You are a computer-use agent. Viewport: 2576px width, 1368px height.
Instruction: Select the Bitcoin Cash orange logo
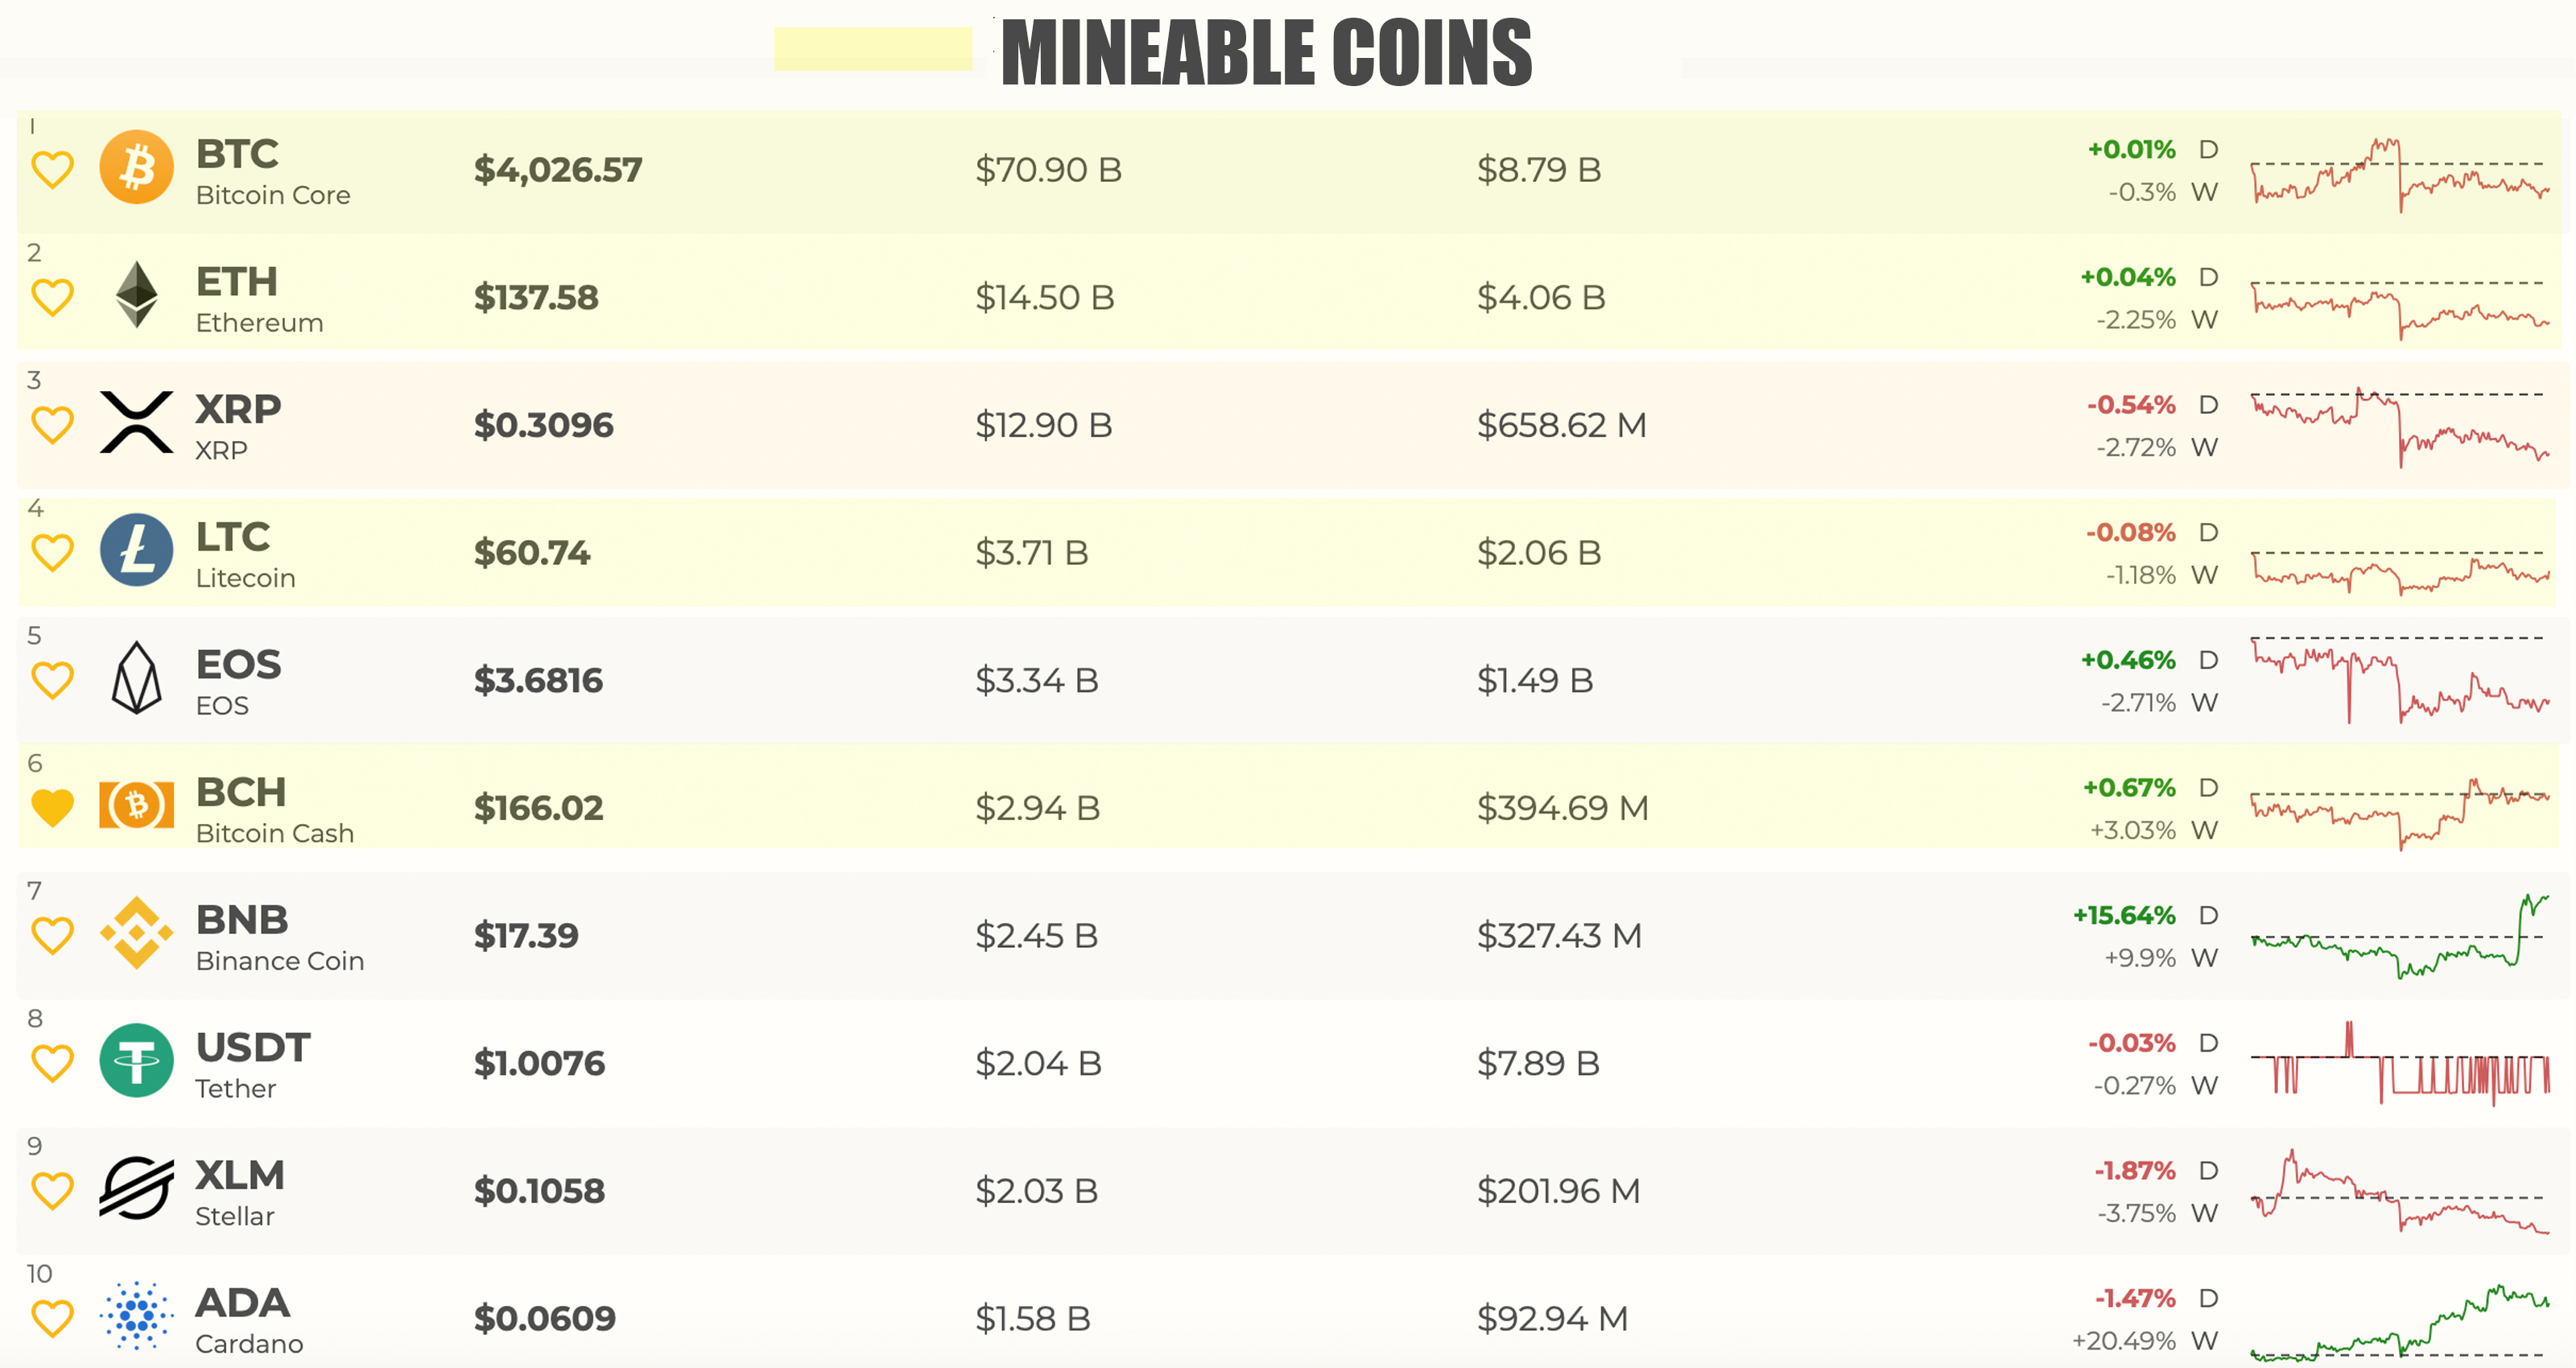tap(138, 806)
